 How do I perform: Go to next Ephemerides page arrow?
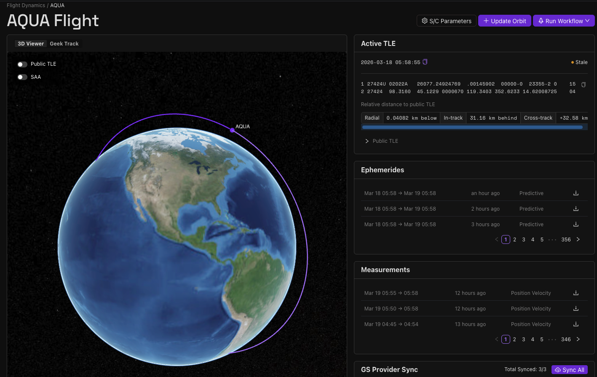tap(578, 239)
